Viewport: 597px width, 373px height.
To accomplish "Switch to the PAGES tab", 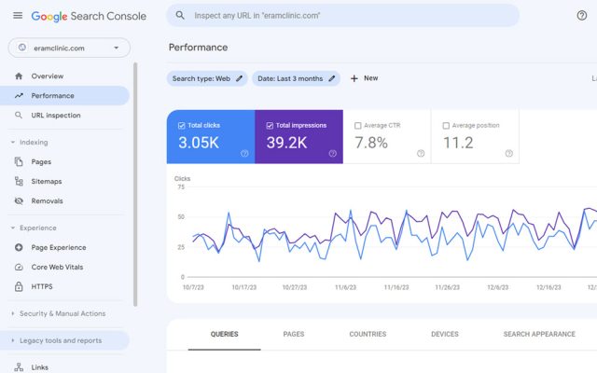I will click(x=294, y=334).
